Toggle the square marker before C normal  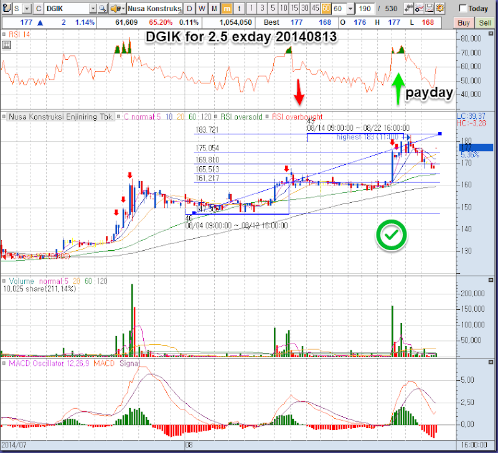pos(118,117)
